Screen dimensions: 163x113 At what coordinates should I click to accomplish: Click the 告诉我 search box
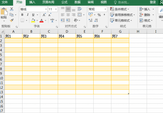[x=122, y=2]
